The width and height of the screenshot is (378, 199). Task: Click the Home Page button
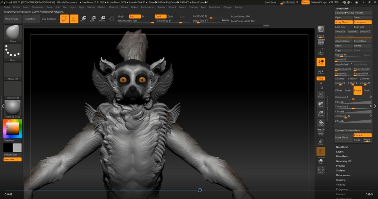12,19
